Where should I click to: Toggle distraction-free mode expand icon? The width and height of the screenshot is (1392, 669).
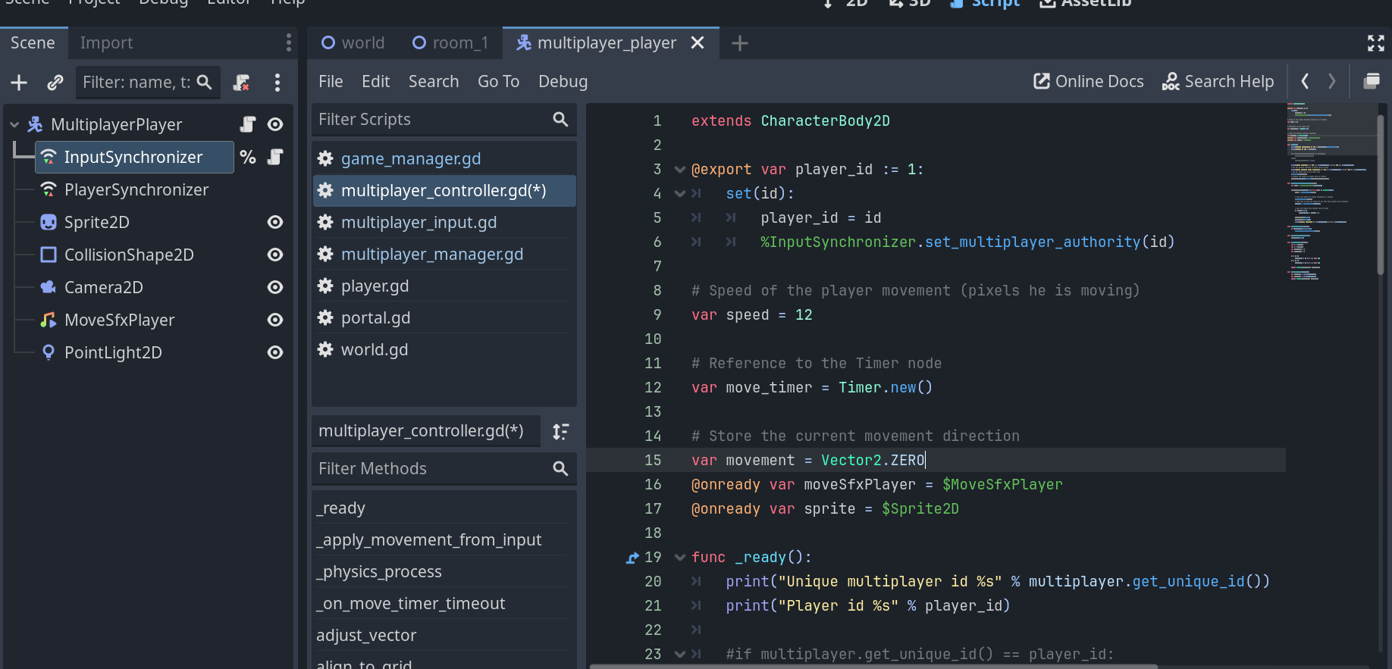pos(1375,43)
